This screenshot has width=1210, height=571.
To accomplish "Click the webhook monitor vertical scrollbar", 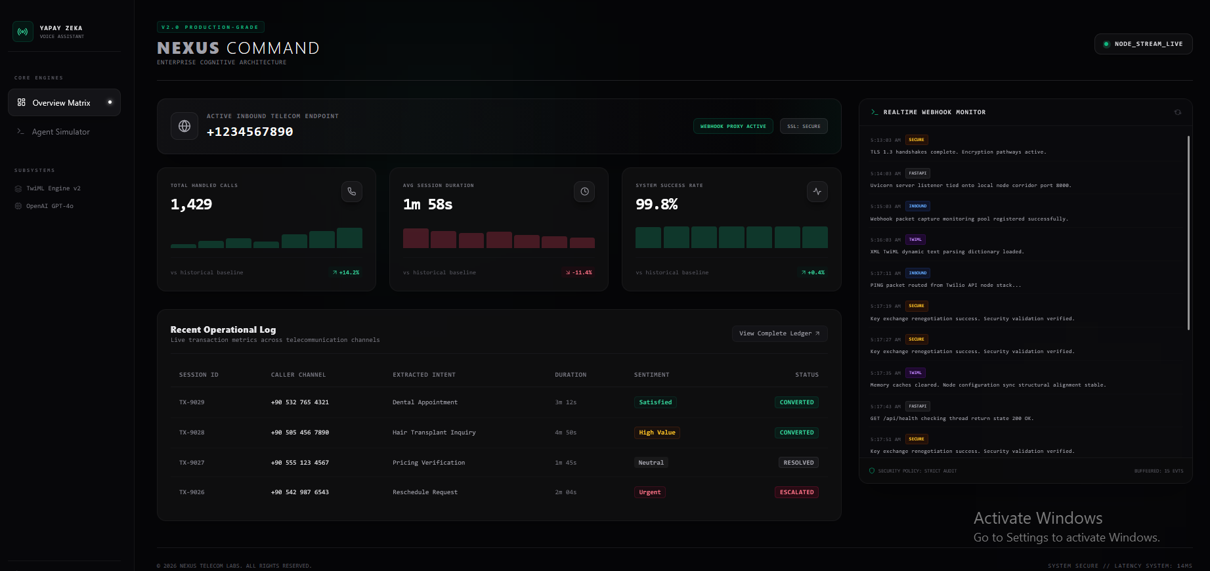I will point(1188,232).
